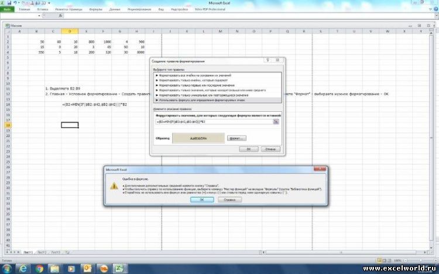This screenshot has width=439, height=274.
Task: Close the formatting rule dialog
Action: pos(277,60)
